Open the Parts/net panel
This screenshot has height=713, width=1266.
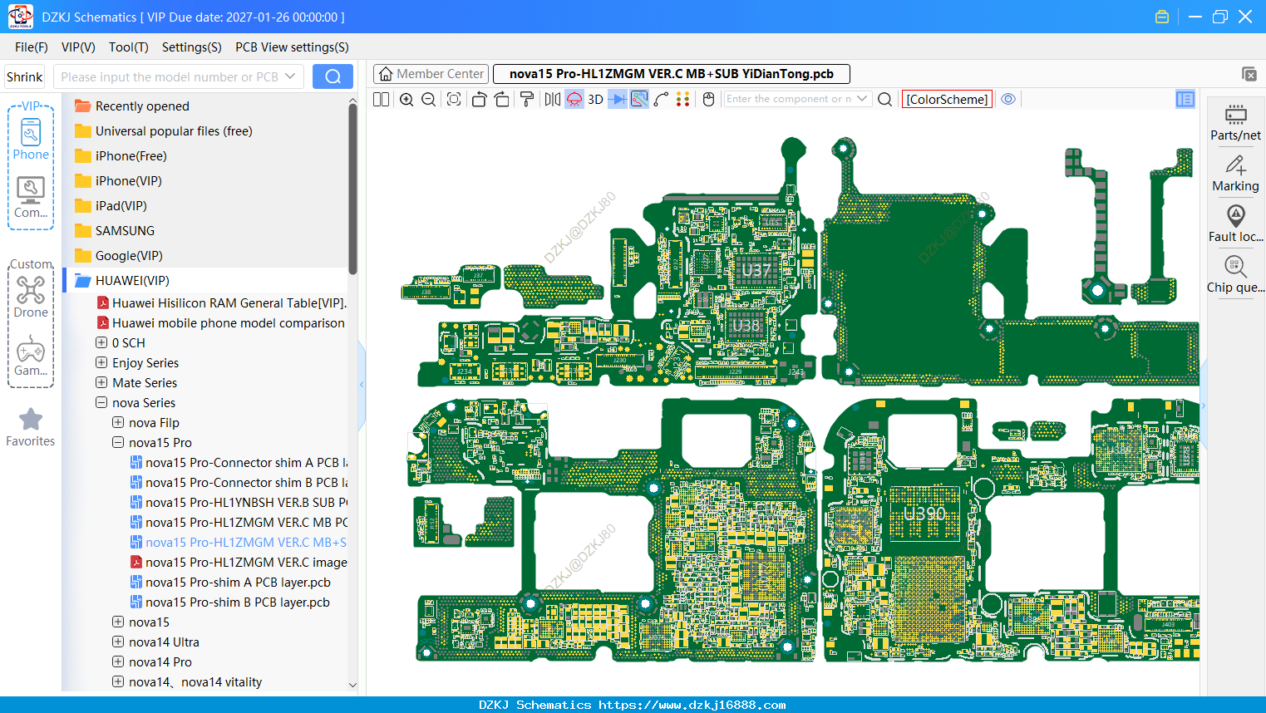coord(1235,122)
